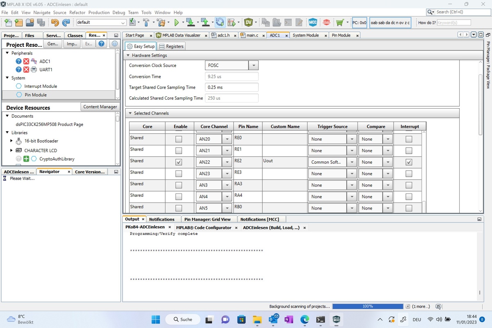This screenshot has width=492, height=328.
Task: Click the New File toolbar icon
Action: pos(7,22)
